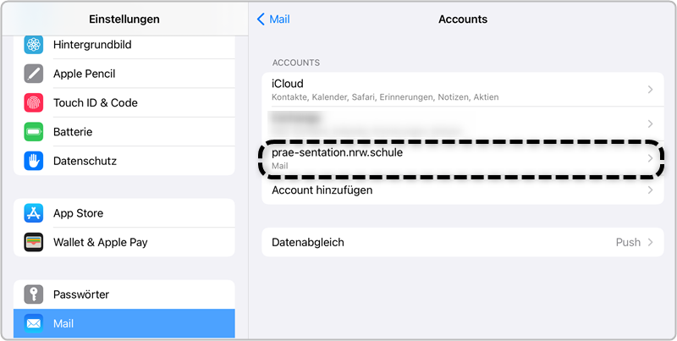Open Datenschutz settings

point(124,161)
